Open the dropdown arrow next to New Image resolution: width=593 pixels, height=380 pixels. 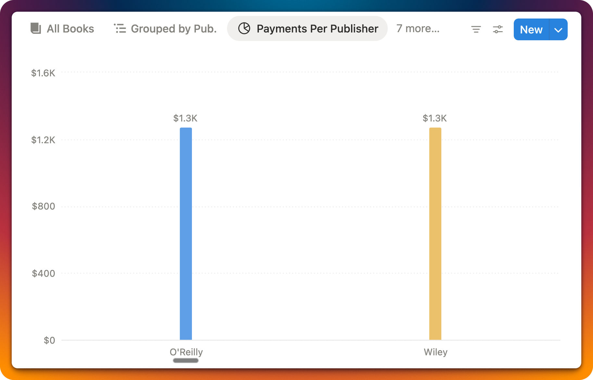click(558, 30)
